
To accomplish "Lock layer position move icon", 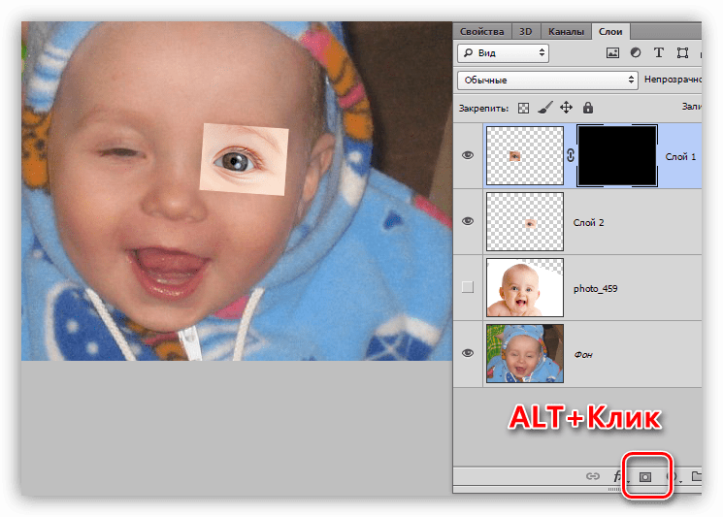I will (x=566, y=108).
